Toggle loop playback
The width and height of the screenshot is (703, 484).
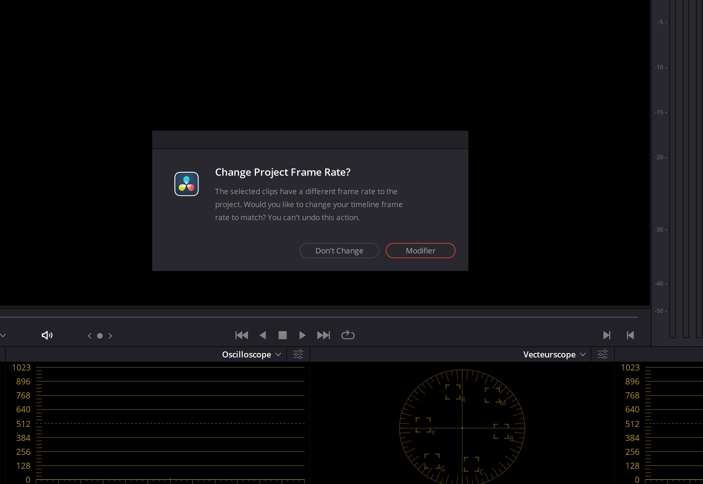(x=348, y=335)
